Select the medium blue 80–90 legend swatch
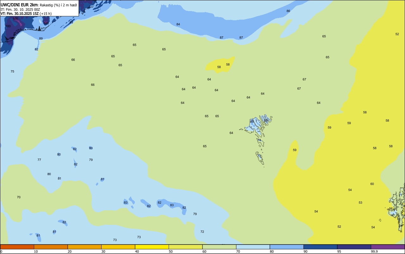Screen dimensions: 405x254 point(287,247)
